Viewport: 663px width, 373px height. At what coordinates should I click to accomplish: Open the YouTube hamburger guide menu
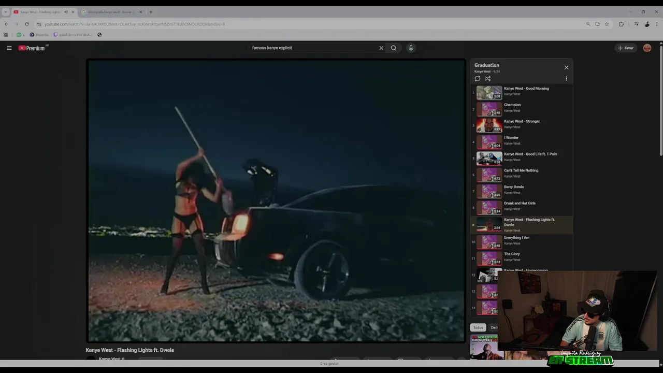[x=9, y=48]
